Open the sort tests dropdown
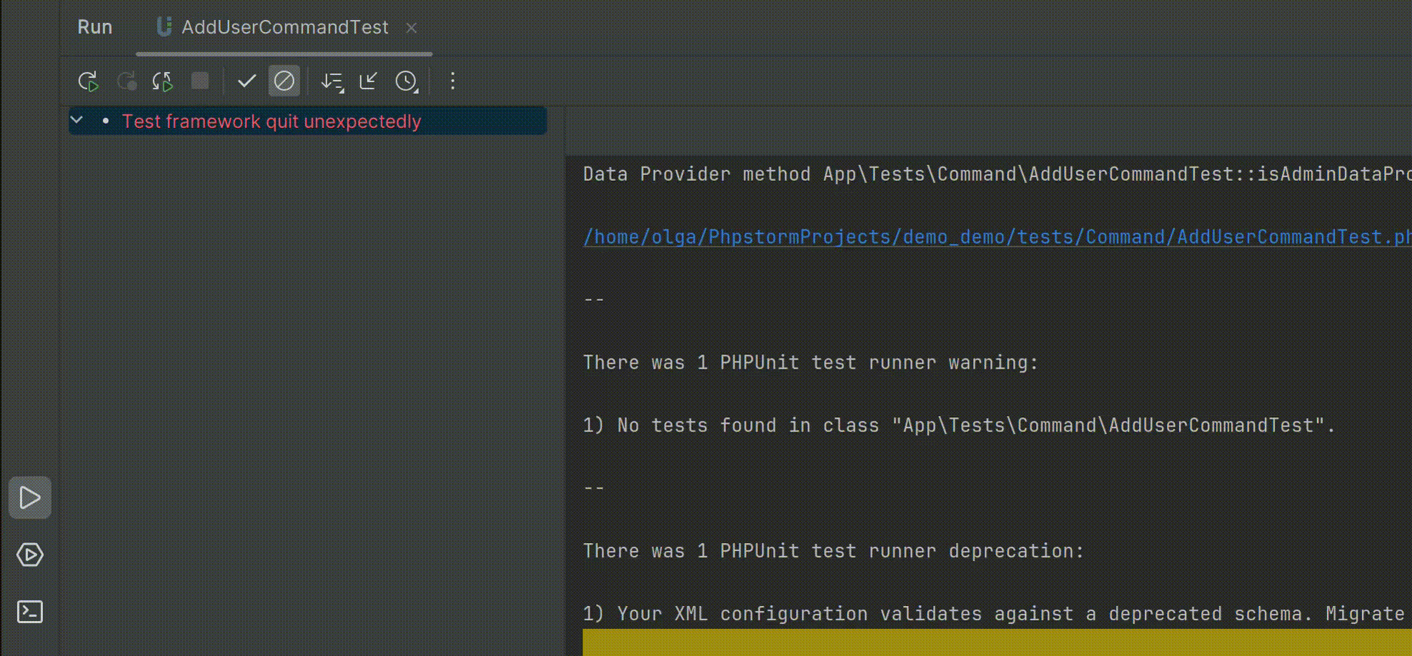The height and width of the screenshot is (656, 1412). pyautogui.click(x=332, y=81)
